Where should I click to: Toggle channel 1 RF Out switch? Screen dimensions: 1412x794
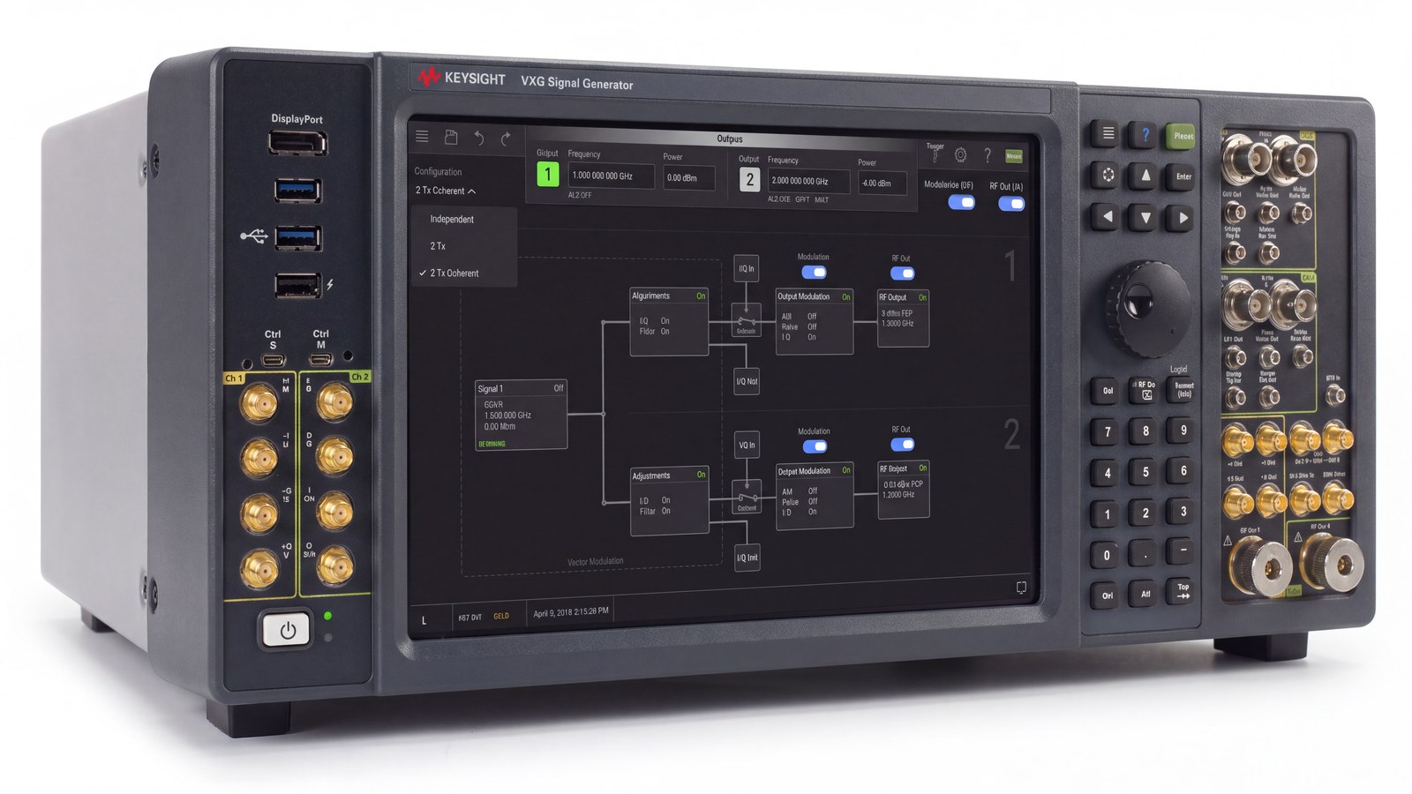[902, 273]
